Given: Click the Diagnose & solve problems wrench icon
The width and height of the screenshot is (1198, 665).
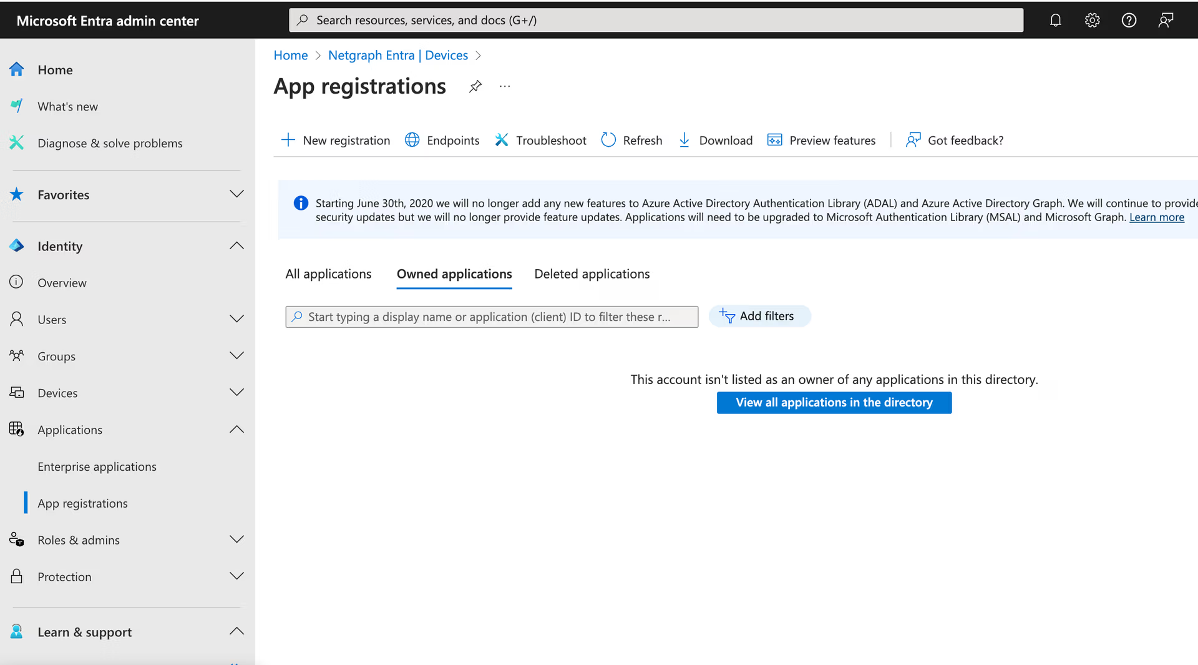Looking at the screenshot, I should pyautogui.click(x=17, y=143).
